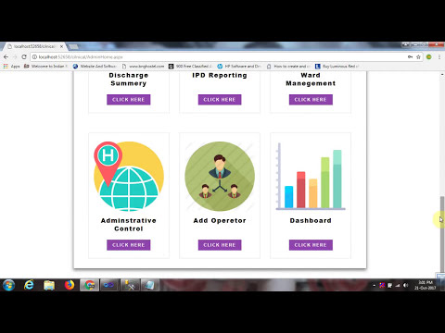The width and height of the screenshot is (445, 333).
Task: Click CLICK HERE under Dashboard
Action: 311,245
